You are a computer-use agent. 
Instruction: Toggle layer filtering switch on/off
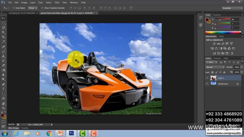tap(242, 62)
